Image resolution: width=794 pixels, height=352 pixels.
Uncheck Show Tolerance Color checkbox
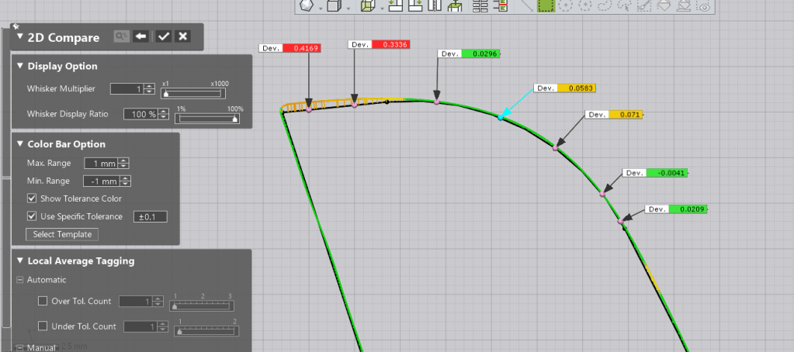(x=32, y=198)
